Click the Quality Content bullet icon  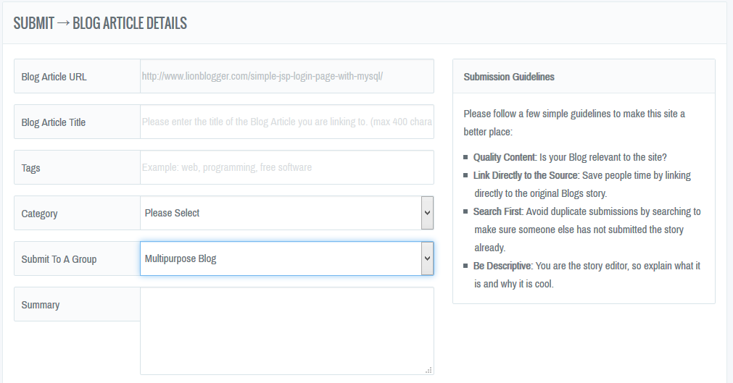coord(466,157)
